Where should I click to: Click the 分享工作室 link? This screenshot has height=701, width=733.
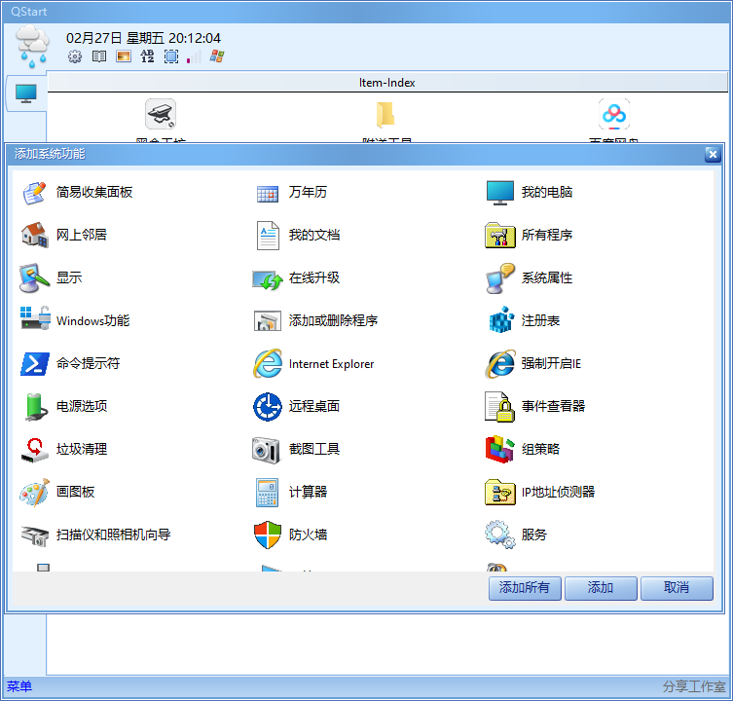(694, 686)
